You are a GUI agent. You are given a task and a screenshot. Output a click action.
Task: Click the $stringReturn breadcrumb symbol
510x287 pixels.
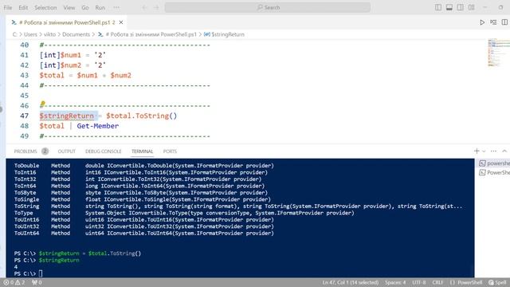(224, 34)
